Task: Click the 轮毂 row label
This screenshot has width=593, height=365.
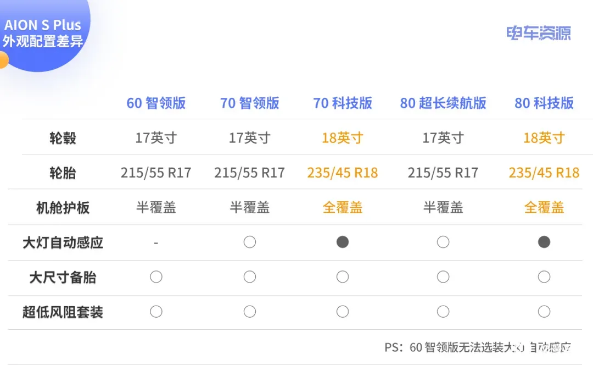Action: coord(63,138)
